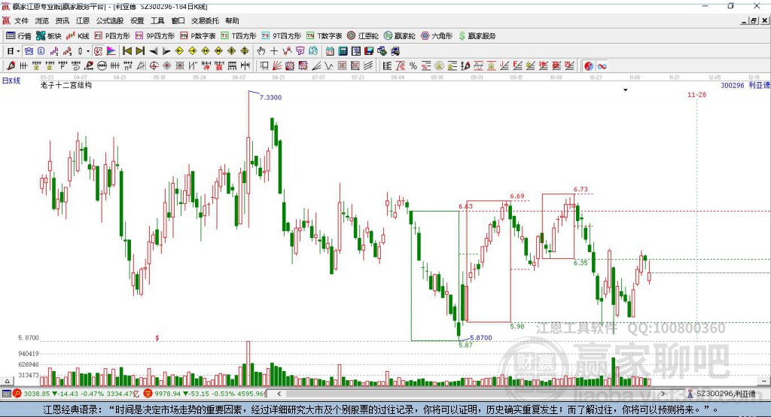Select the zigzag wave line tool
Image resolution: width=771 pixels, height=417 pixels.
(x=329, y=66)
